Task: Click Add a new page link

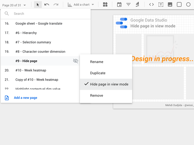Action: (26, 98)
